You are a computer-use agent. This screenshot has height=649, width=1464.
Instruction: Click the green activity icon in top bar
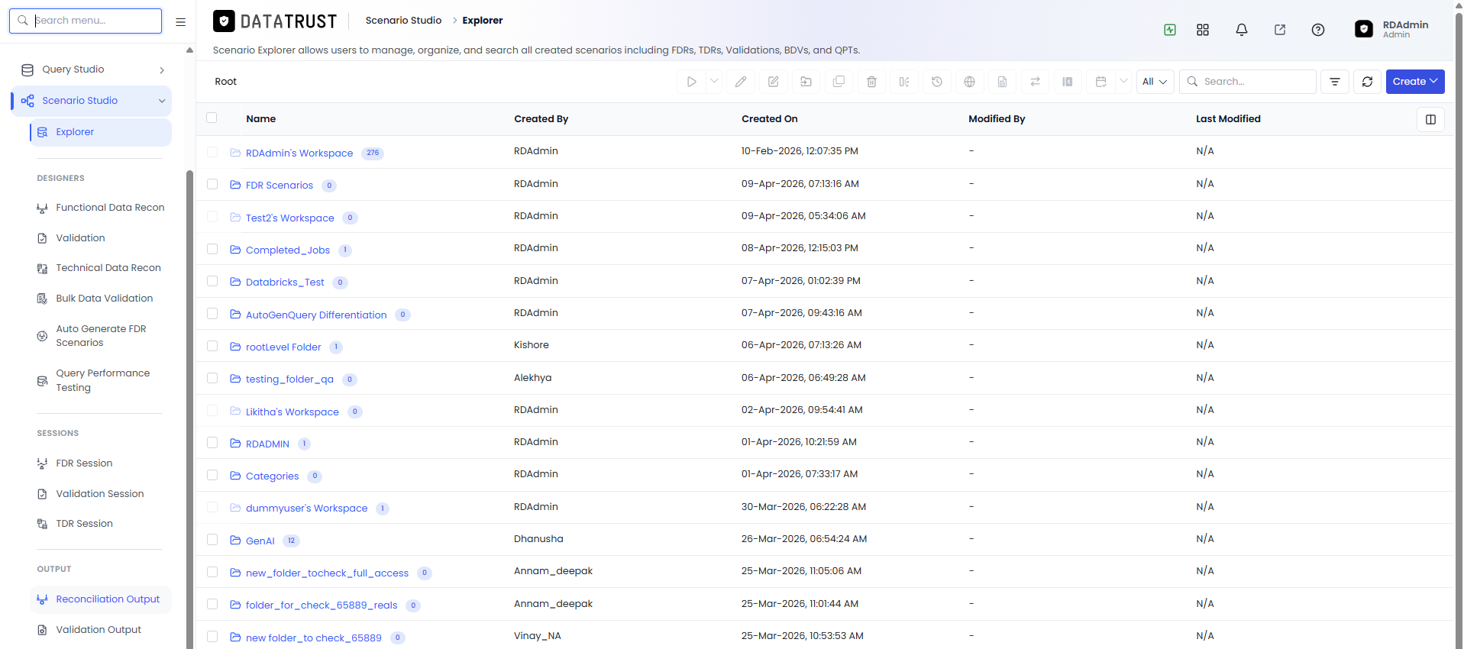click(1170, 30)
